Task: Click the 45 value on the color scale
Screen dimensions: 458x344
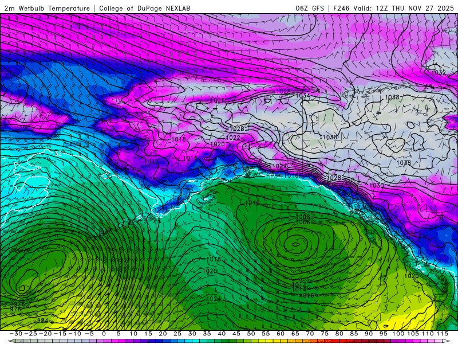Action: tap(236, 334)
